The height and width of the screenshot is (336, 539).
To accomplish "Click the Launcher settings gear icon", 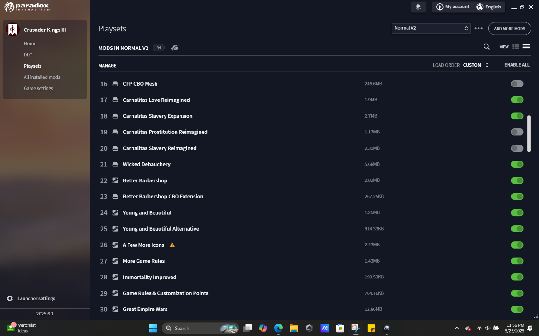I will 10,298.
